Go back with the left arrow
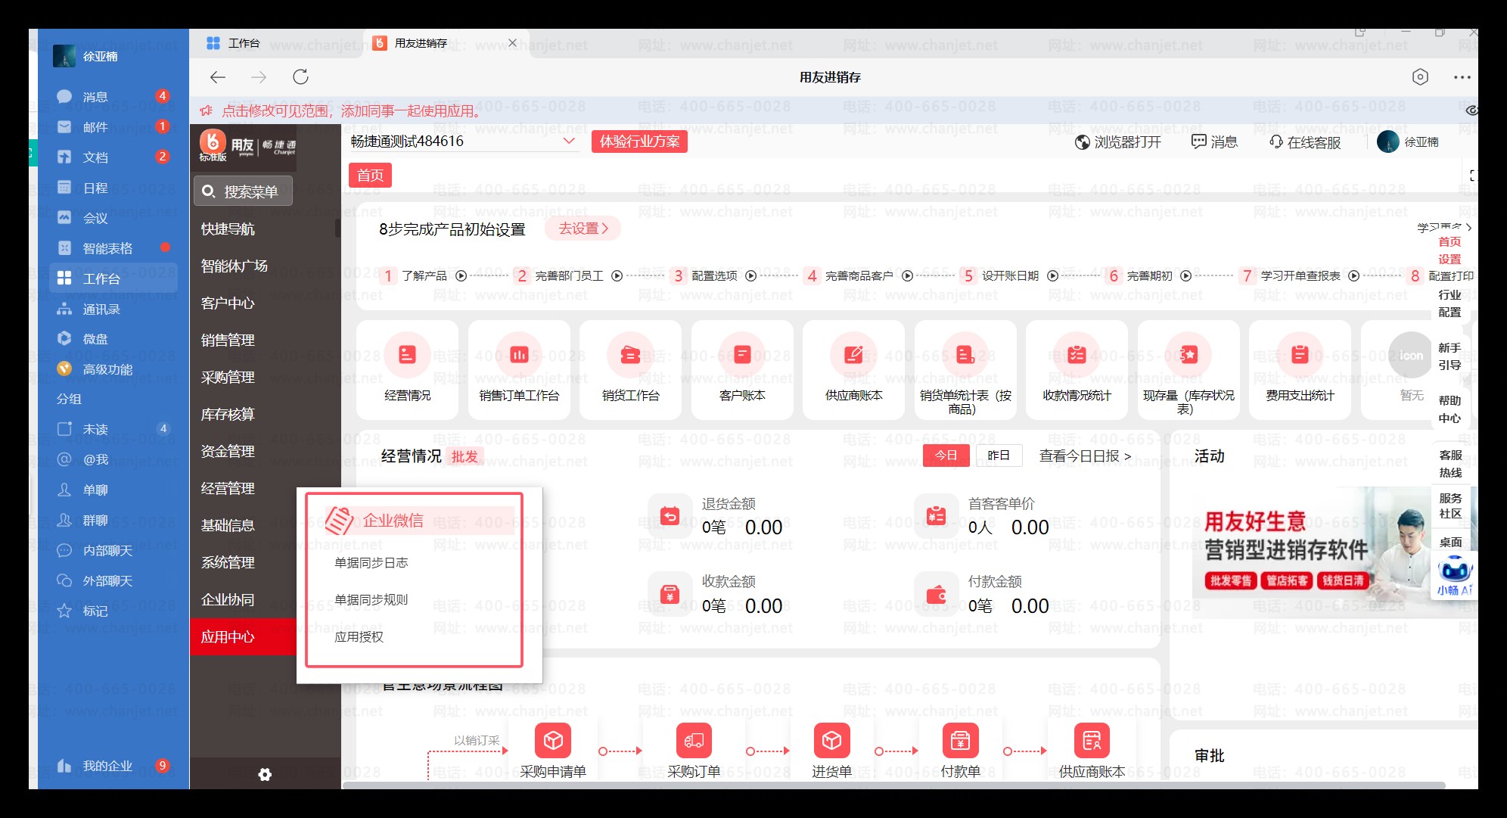The height and width of the screenshot is (818, 1507). point(218,77)
